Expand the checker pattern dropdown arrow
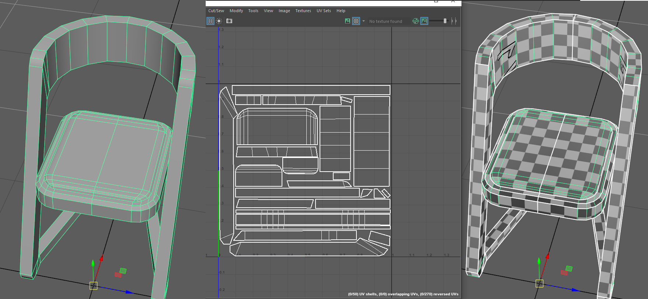 (x=363, y=21)
